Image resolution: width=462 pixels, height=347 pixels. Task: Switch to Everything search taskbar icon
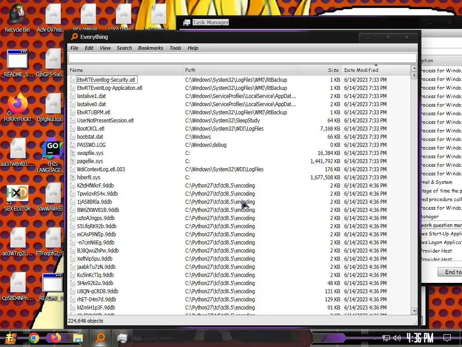point(100,338)
